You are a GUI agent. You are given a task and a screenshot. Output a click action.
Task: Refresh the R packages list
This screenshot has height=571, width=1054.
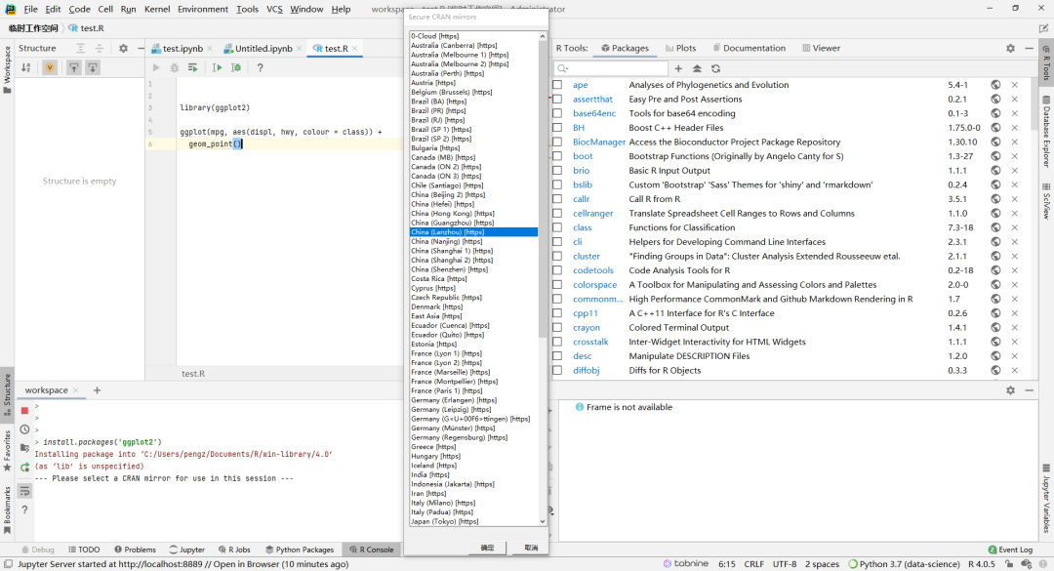(715, 68)
